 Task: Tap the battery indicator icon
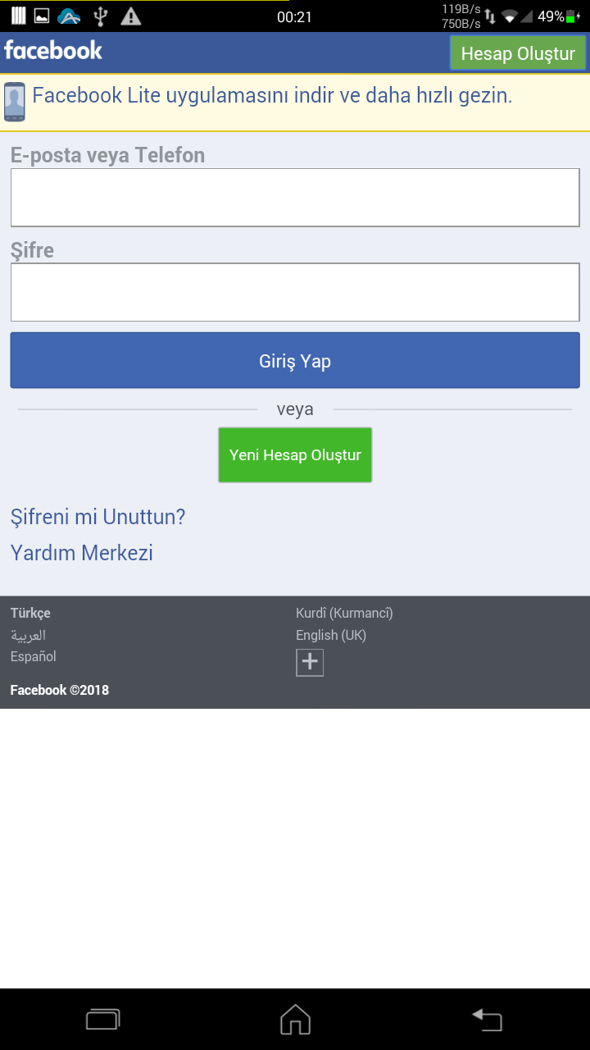click(574, 16)
